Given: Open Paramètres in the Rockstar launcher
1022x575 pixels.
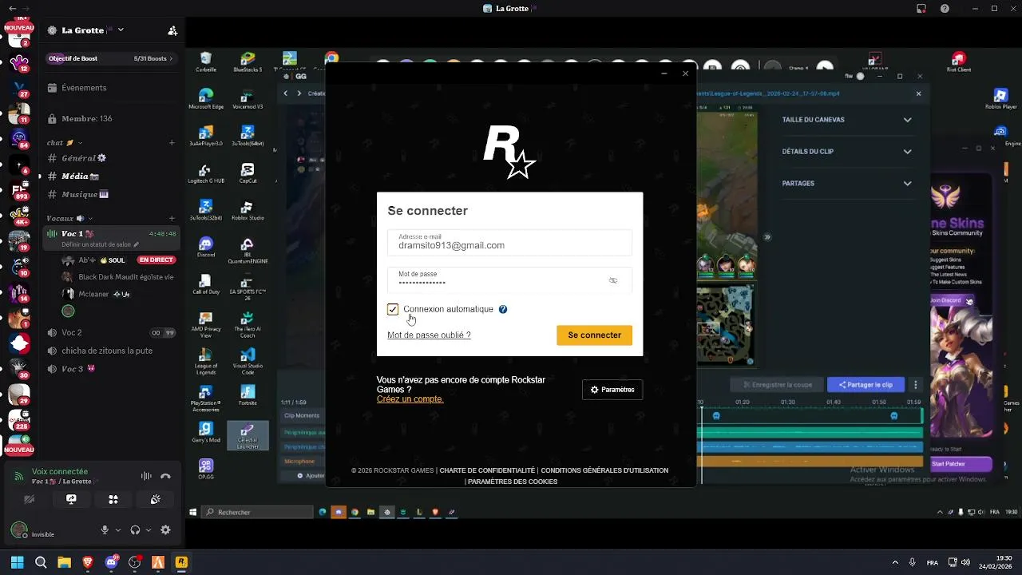Looking at the screenshot, I should (612, 390).
